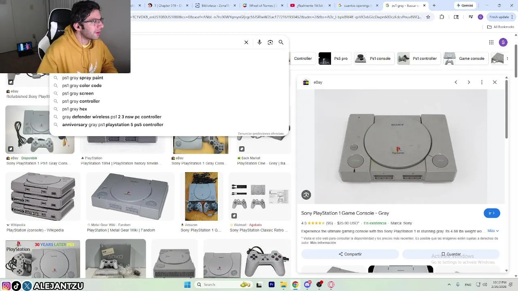This screenshot has height=291, width=518.
Task: Show hidden system tray icons
Action: [x=449, y=285]
